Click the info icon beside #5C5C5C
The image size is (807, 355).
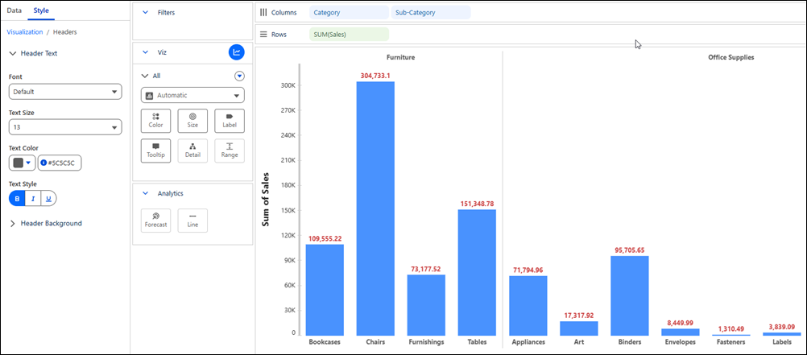pyautogui.click(x=43, y=163)
